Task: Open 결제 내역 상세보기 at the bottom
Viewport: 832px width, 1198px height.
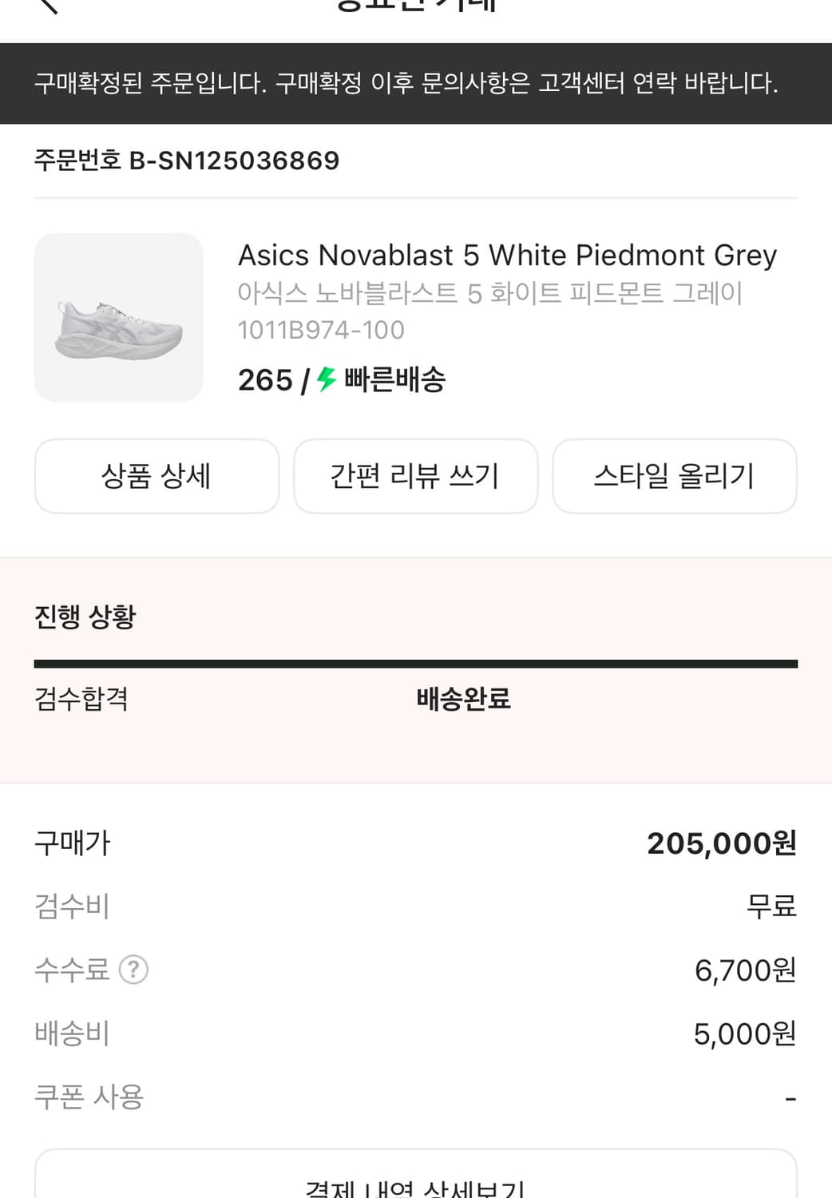Action: tap(415, 1184)
